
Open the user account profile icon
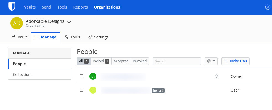pos(267,7)
